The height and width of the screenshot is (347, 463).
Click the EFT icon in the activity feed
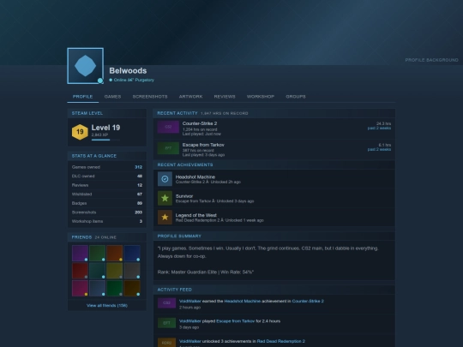pyautogui.click(x=166, y=323)
